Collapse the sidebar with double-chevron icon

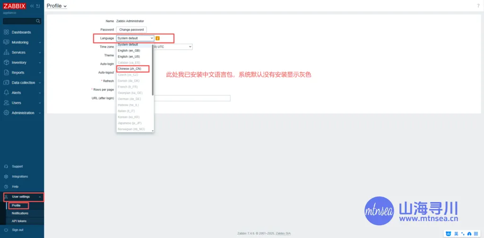click(x=32, y=6)
